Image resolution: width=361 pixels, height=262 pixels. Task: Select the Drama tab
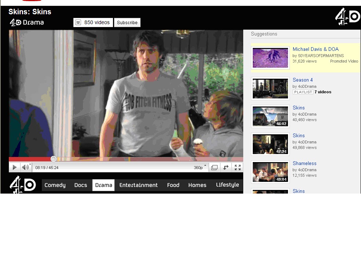103,185
